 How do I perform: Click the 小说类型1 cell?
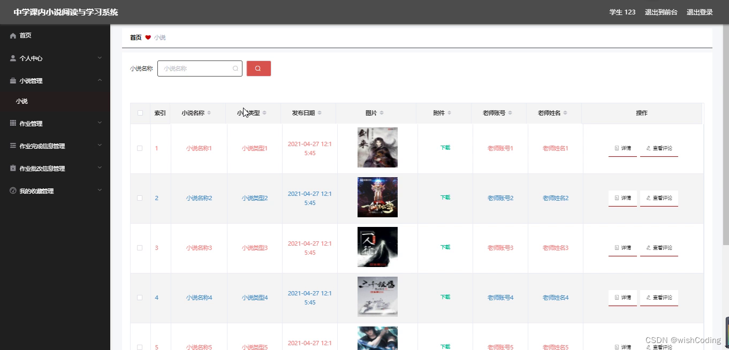(x=255, y=148)
